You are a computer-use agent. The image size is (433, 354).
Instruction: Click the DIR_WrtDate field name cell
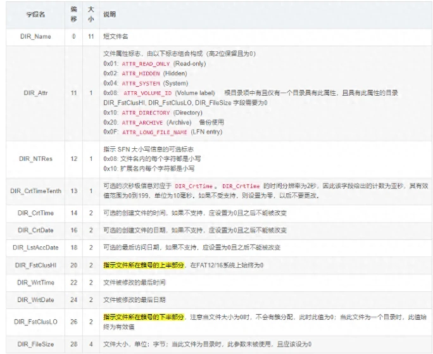coord(37,300)
